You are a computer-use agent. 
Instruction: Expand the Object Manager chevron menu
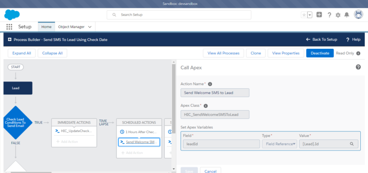click(90, 27)
